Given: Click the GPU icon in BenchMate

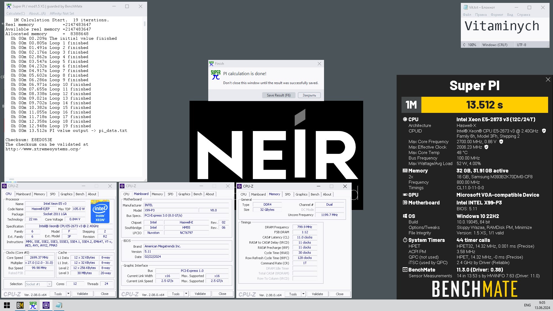Looking at the screenshot, I should pyautogui.click(x=405, y=195).
